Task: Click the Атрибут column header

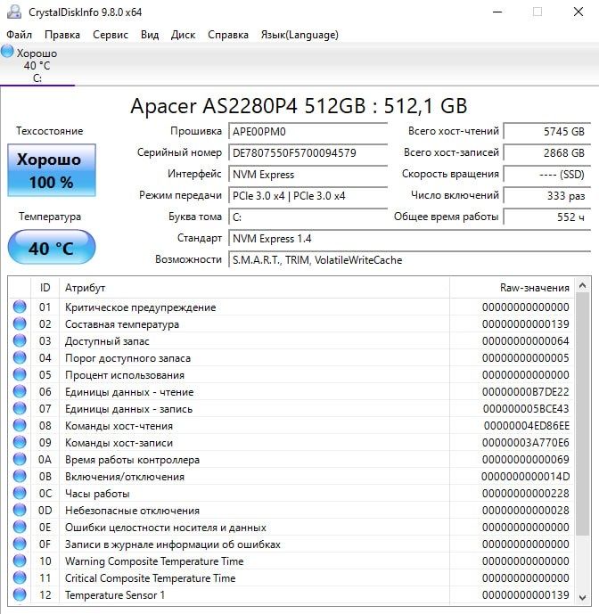Action: tap(254, 288)
